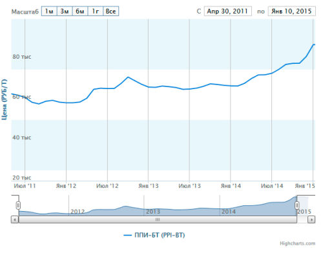
Task: Open the Highcharts.com credit link
Action: coord(297,243)
